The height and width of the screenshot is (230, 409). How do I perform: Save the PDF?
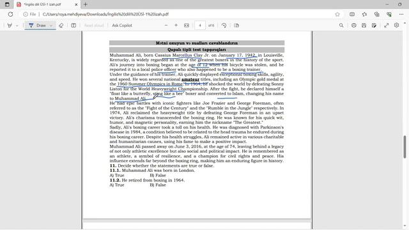(x=364, y=26)
